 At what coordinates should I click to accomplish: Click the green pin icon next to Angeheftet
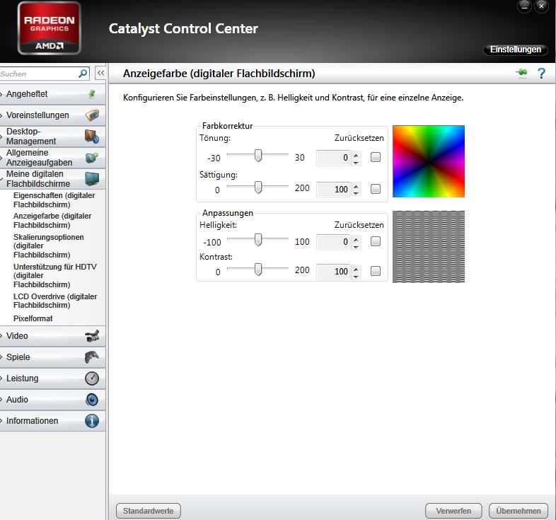[92, 94]
